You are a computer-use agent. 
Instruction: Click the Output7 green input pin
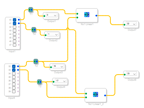(x=124, y=25)
